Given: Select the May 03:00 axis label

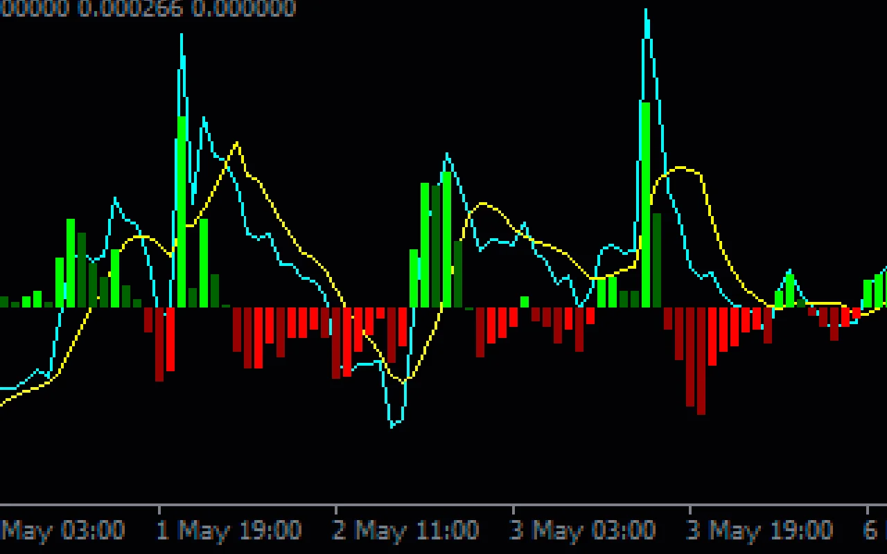Looking at the screenshot, I should coord(62,530).
